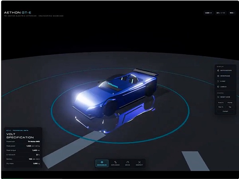The image size is (239, 179).
Task: Switch camera to Profile preset
Action: tap(230, 103)
